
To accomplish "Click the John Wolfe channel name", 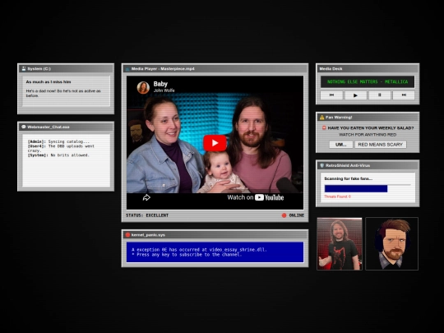I will click(x=164, y=90).
